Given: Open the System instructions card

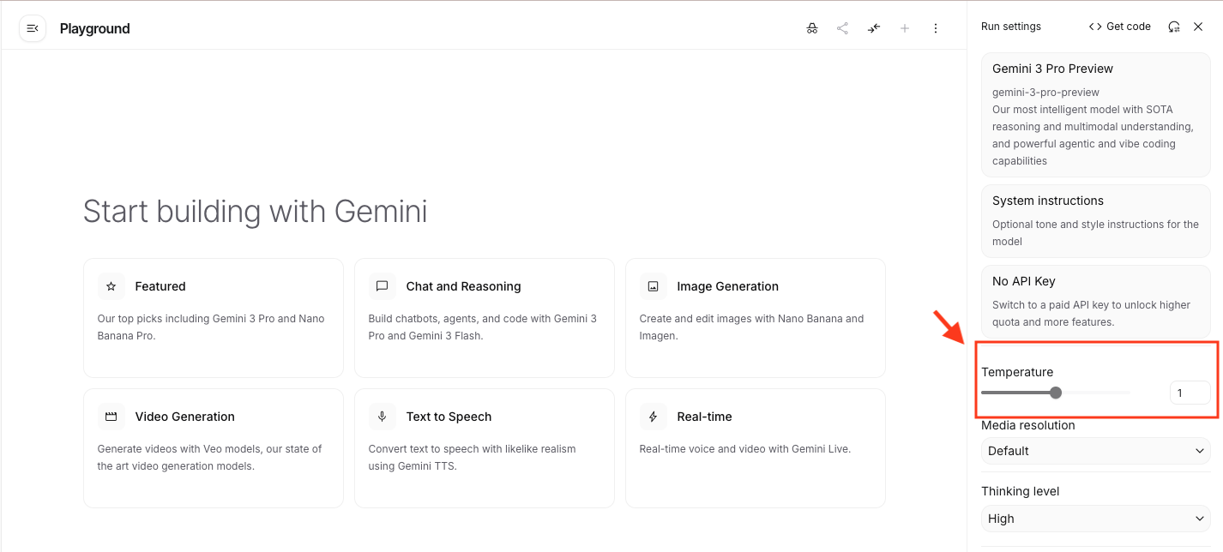Looking at the screenshot, I should tap(1095, 220).
